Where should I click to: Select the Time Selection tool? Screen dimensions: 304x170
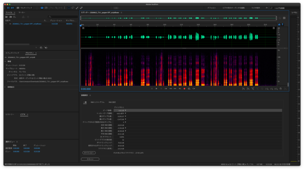(x=64, y=8)
